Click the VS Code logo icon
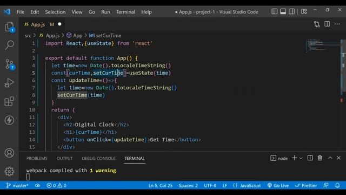 tap(7, 11)
